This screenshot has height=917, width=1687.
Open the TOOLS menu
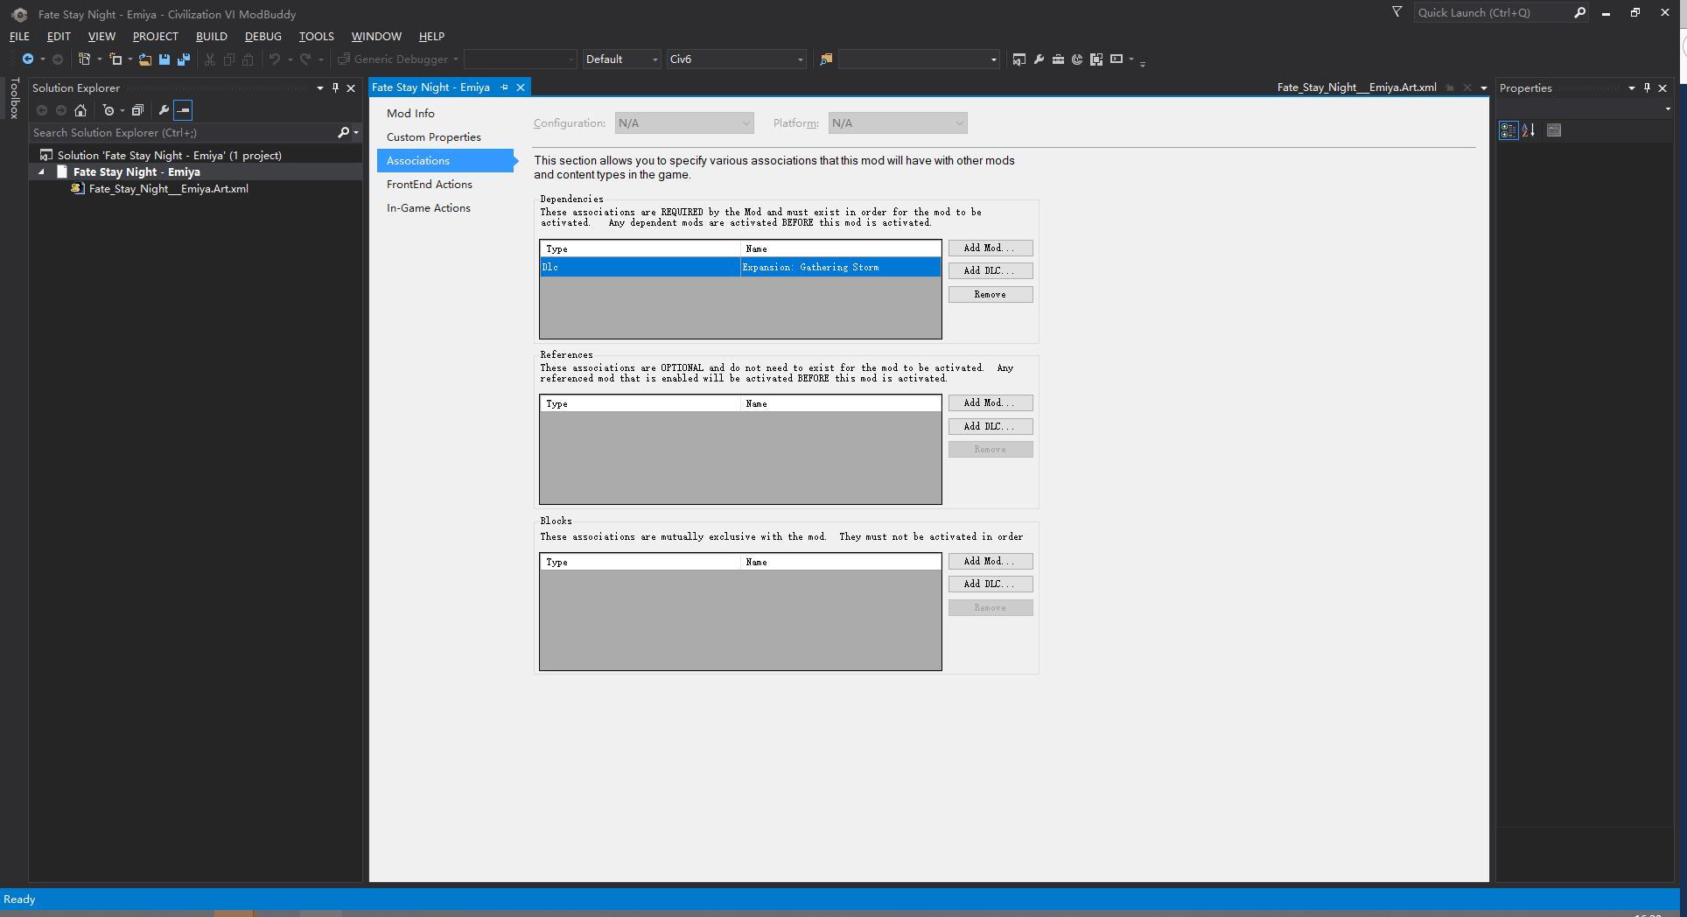tap(316, 36)
